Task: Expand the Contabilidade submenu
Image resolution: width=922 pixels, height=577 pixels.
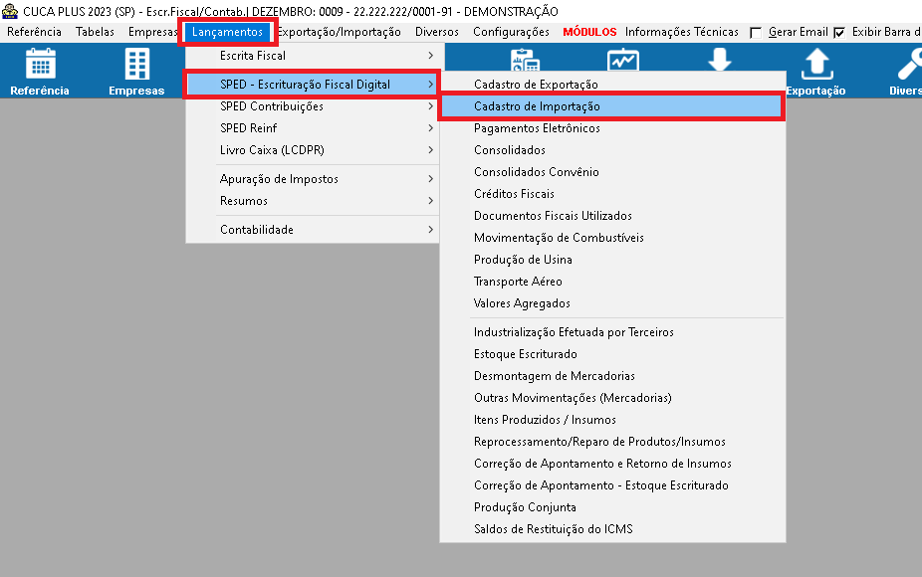Action: point(313,229)
